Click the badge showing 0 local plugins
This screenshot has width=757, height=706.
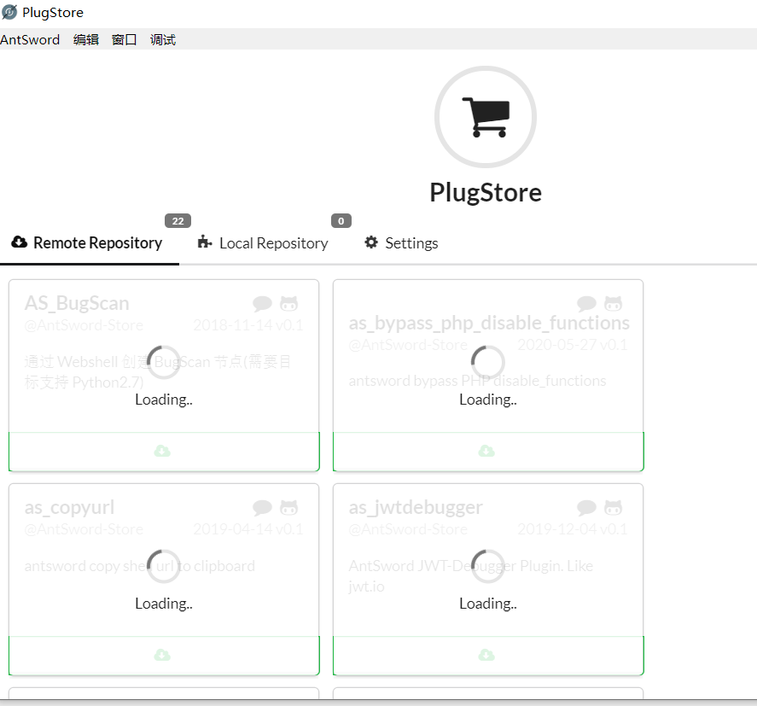click(341, 221)
